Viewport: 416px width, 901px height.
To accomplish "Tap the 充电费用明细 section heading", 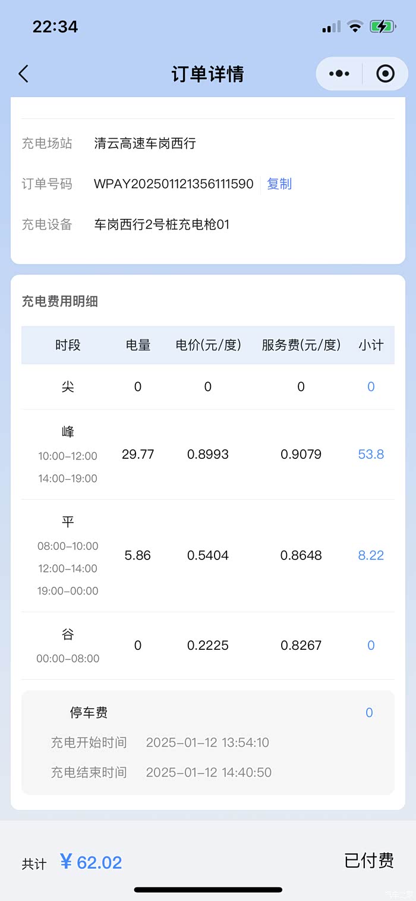I will 60,302.
